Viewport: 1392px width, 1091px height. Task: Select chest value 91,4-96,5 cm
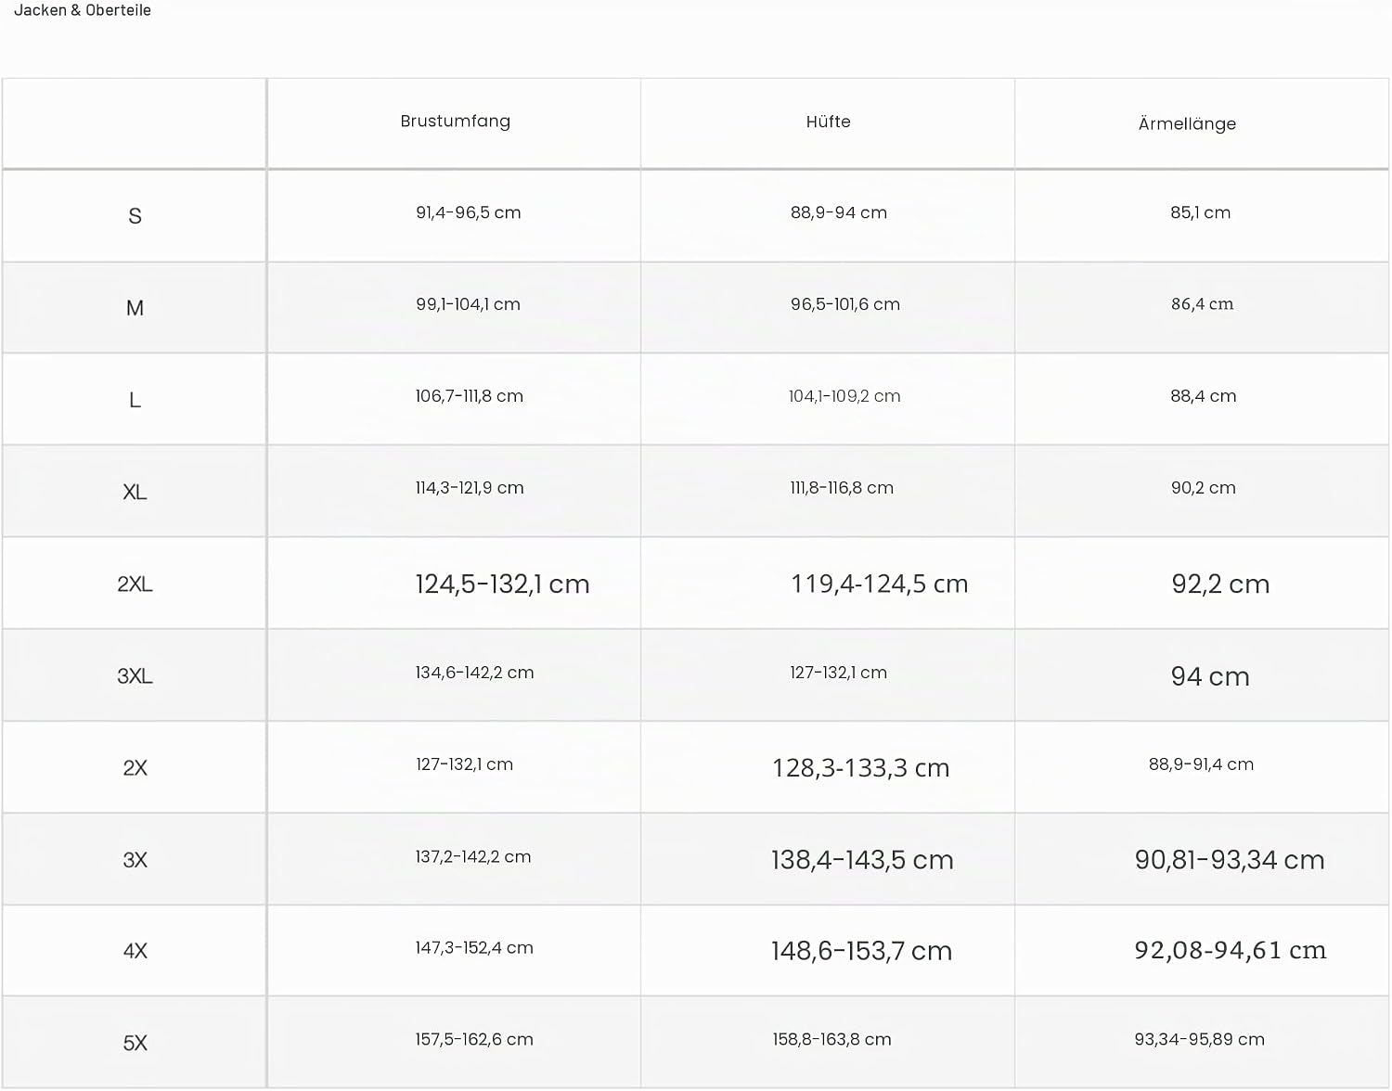coord(468,212)
